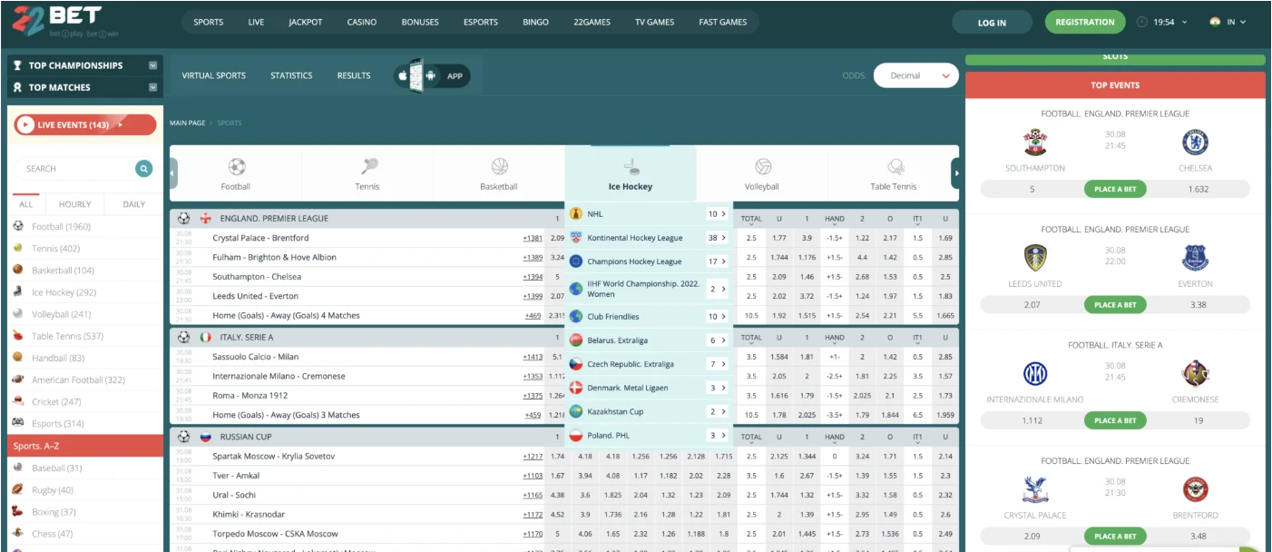Select the Volleyball icon in the sports carousel

click(x=763, y=167)
